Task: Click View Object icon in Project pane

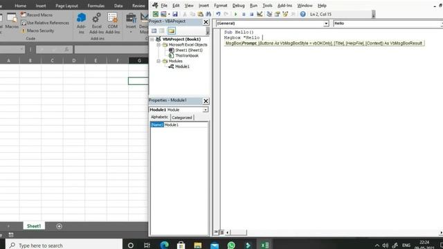Action: [162, 30]
